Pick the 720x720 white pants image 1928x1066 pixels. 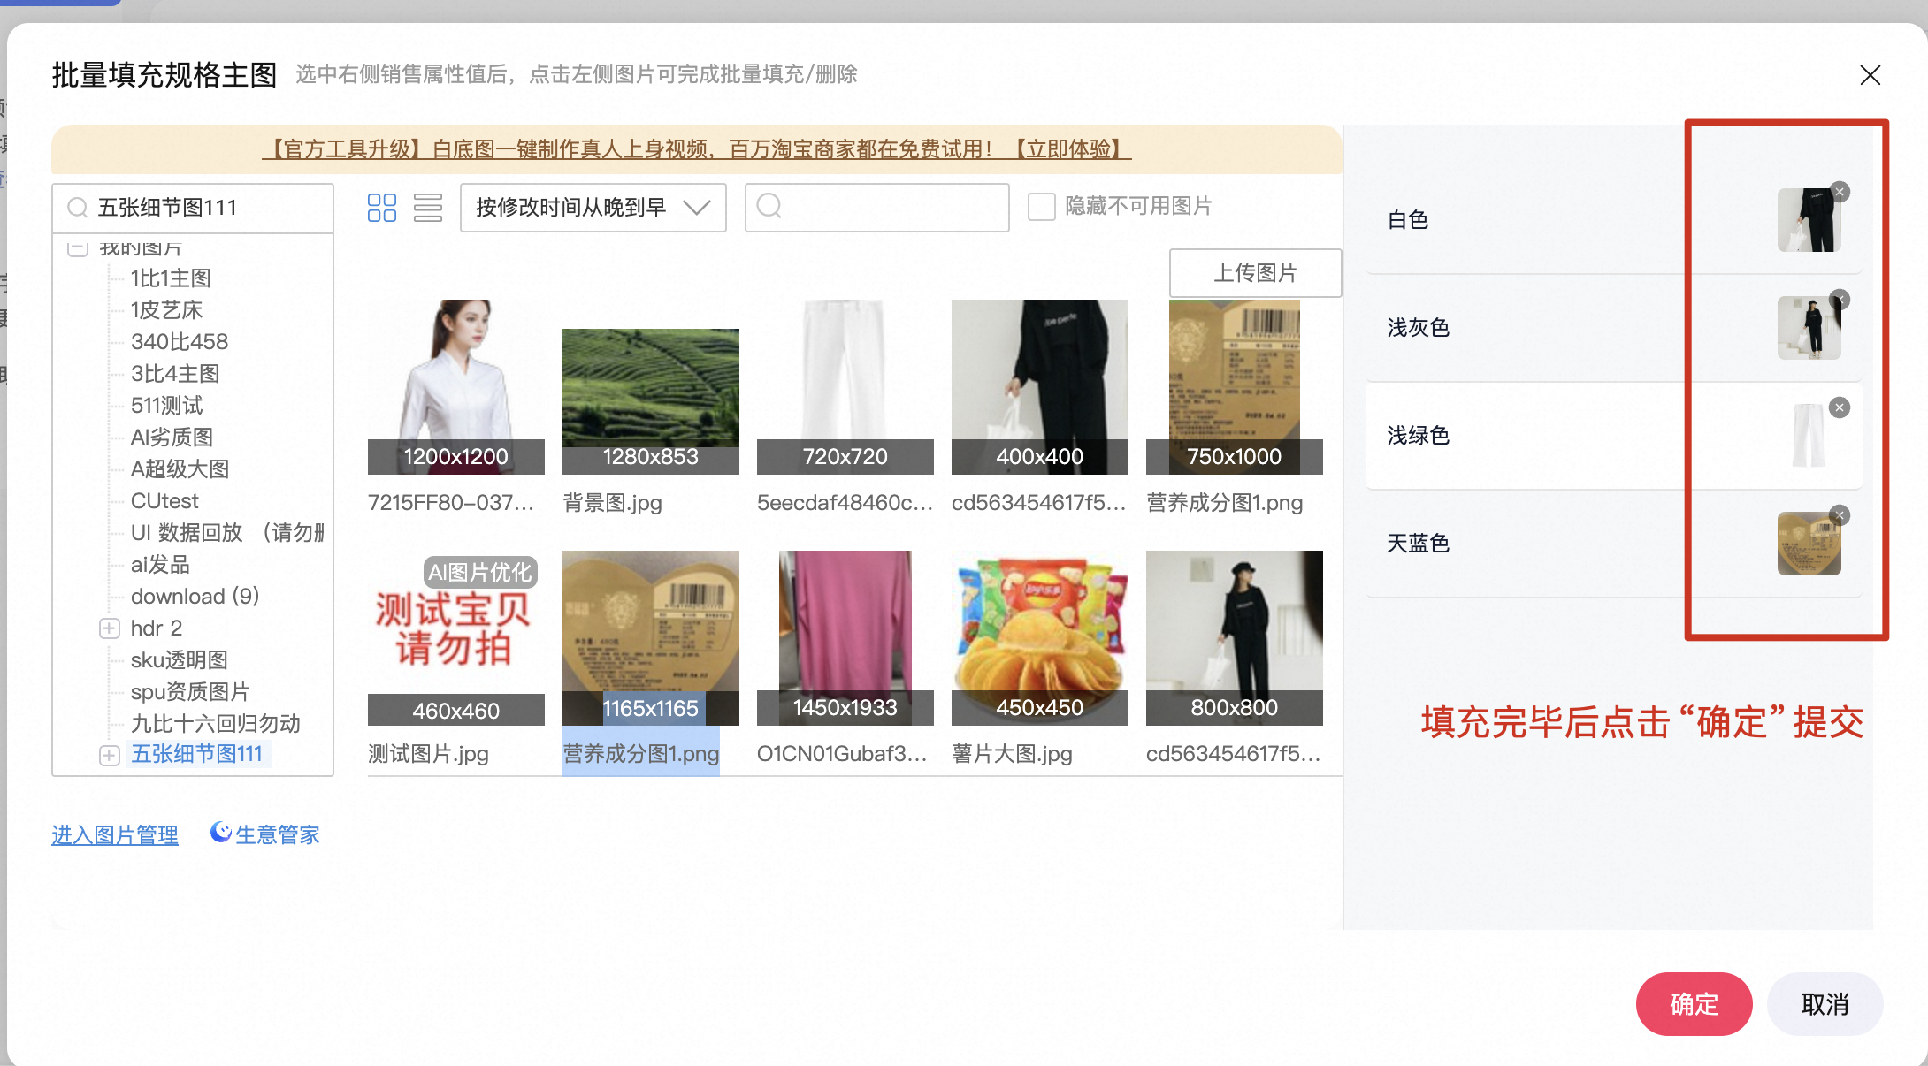[x=845, y=387]
